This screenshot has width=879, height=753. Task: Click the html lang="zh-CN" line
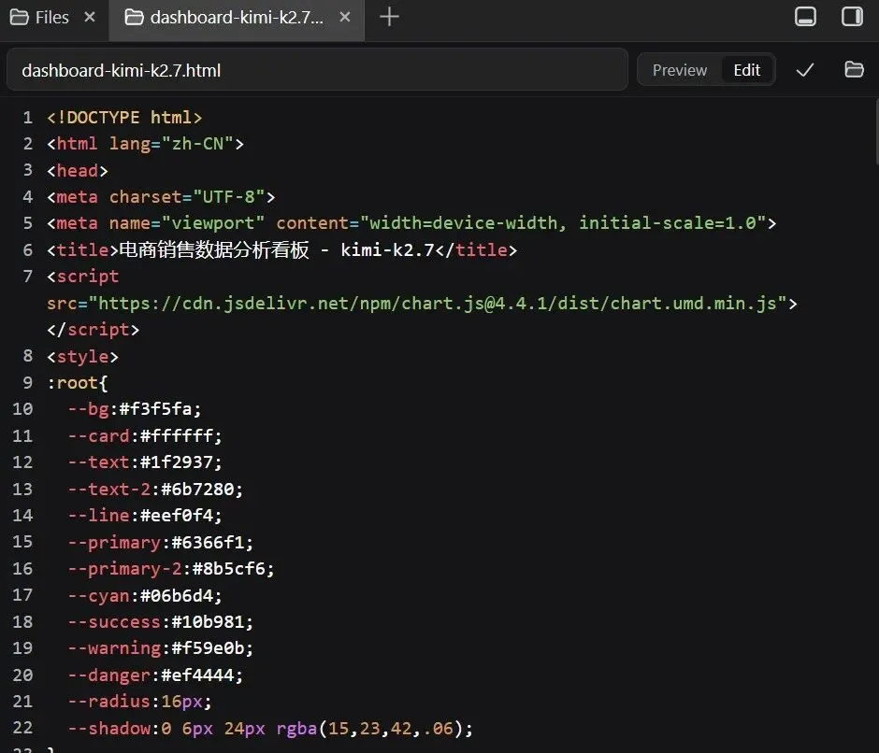pos(146,144)
